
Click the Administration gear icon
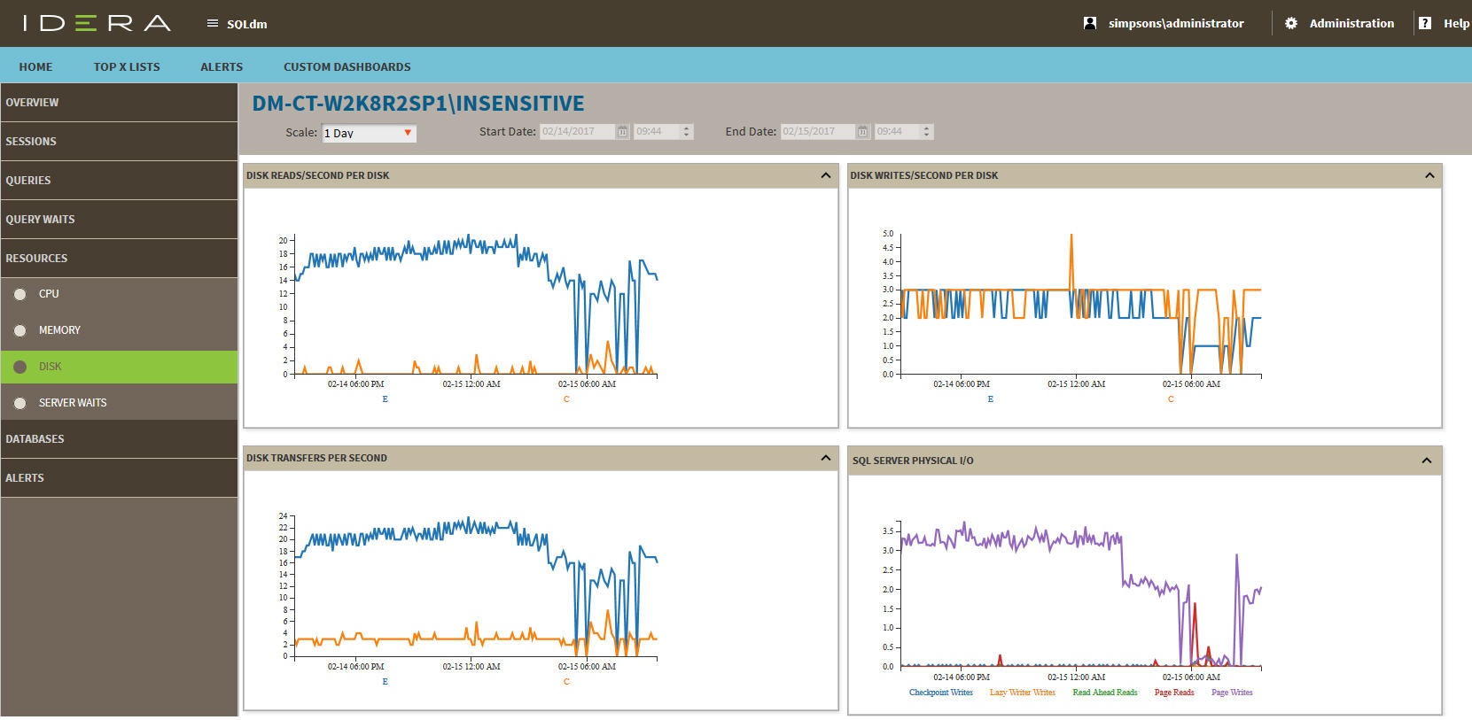click(x=1291, y=24)
